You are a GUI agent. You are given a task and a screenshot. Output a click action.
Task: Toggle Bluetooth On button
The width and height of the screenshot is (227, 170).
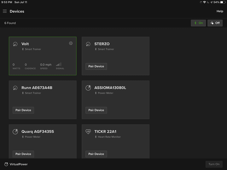point(198,23)
